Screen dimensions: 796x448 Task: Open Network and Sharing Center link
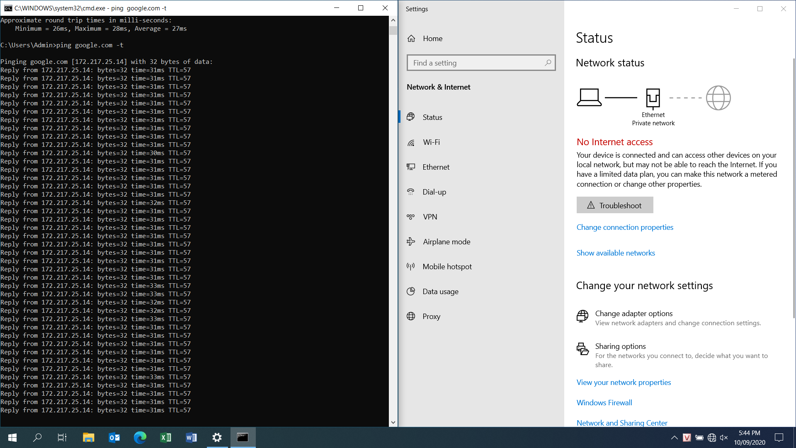pos(622,423)
